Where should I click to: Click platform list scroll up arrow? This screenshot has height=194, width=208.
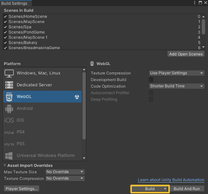[84, 70]
